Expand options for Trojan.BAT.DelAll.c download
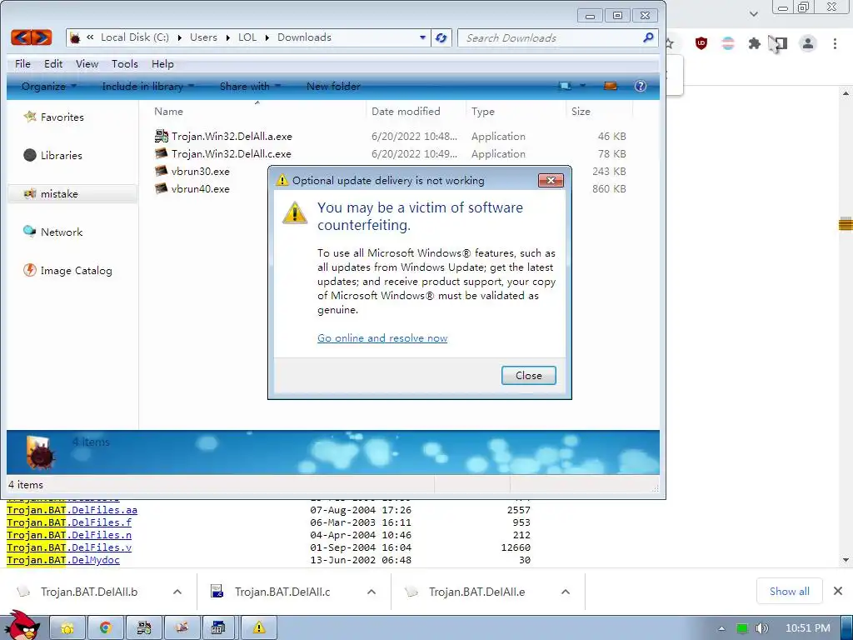The height and width of the screenshot is (640, 853). [x=372, y=592]
